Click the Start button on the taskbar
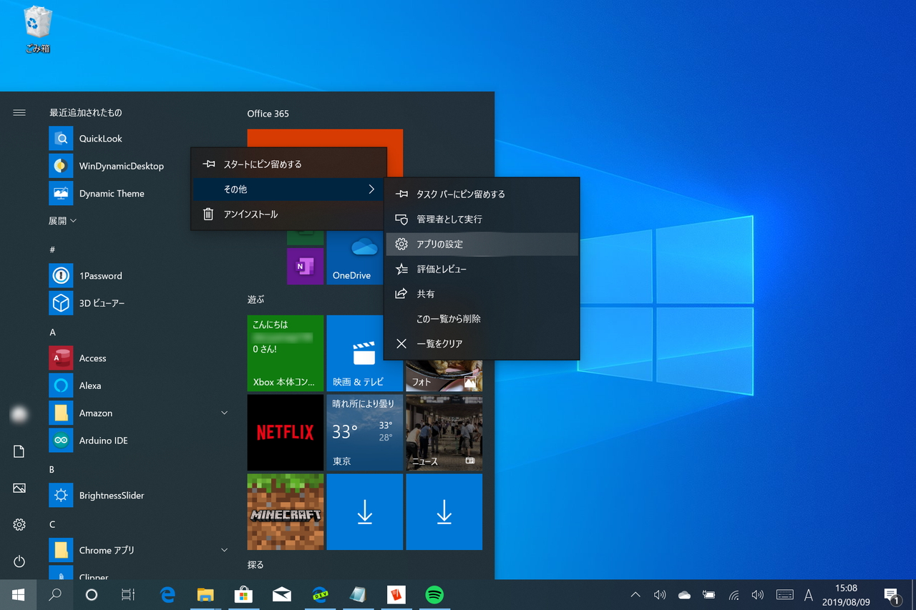Image resolution: width=916 pixels, height=610 pixels. point(19,595)
